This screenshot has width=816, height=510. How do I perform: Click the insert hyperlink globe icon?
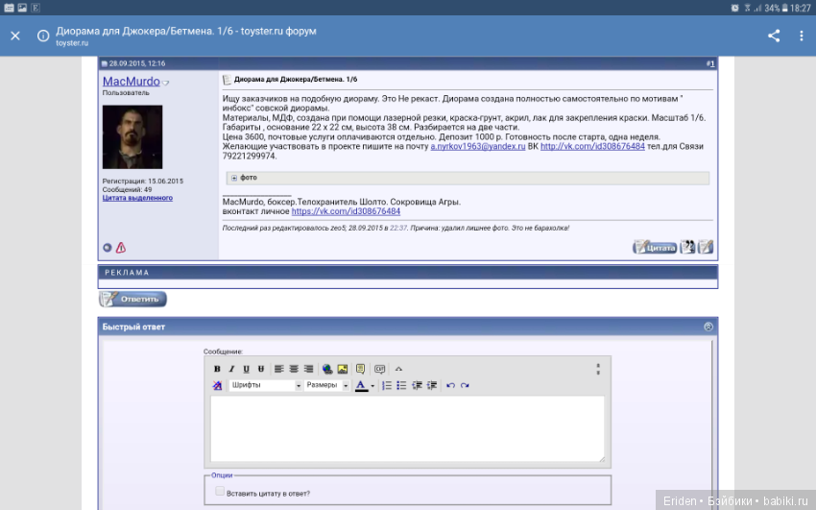click(x=326, y=369)
